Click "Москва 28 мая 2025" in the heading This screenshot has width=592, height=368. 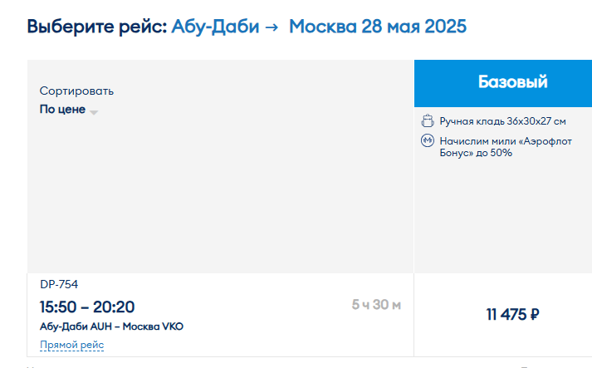point(378,27)
